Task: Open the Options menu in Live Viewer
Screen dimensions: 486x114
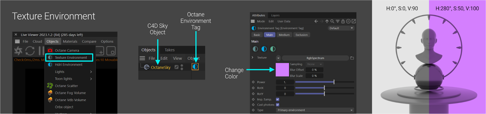Action: [x=107, y=42]
